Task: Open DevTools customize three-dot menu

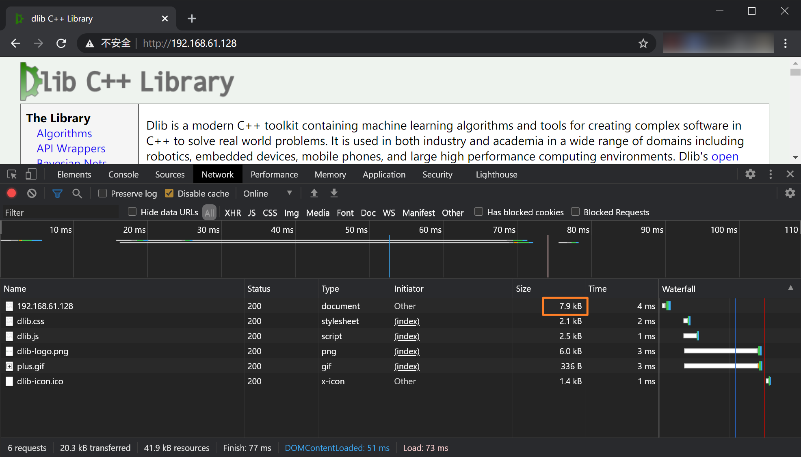Action: click(771, 174)
